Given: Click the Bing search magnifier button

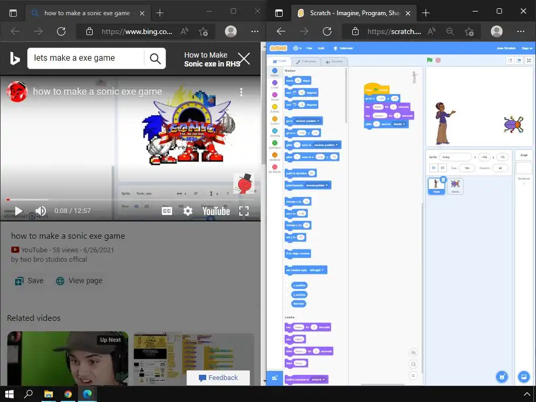Looking at the screenshot, I should point(155,59).
